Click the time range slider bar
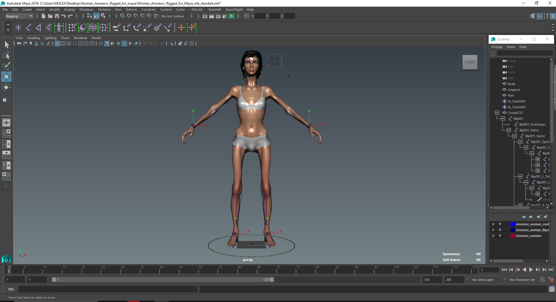 pos(163,280)
